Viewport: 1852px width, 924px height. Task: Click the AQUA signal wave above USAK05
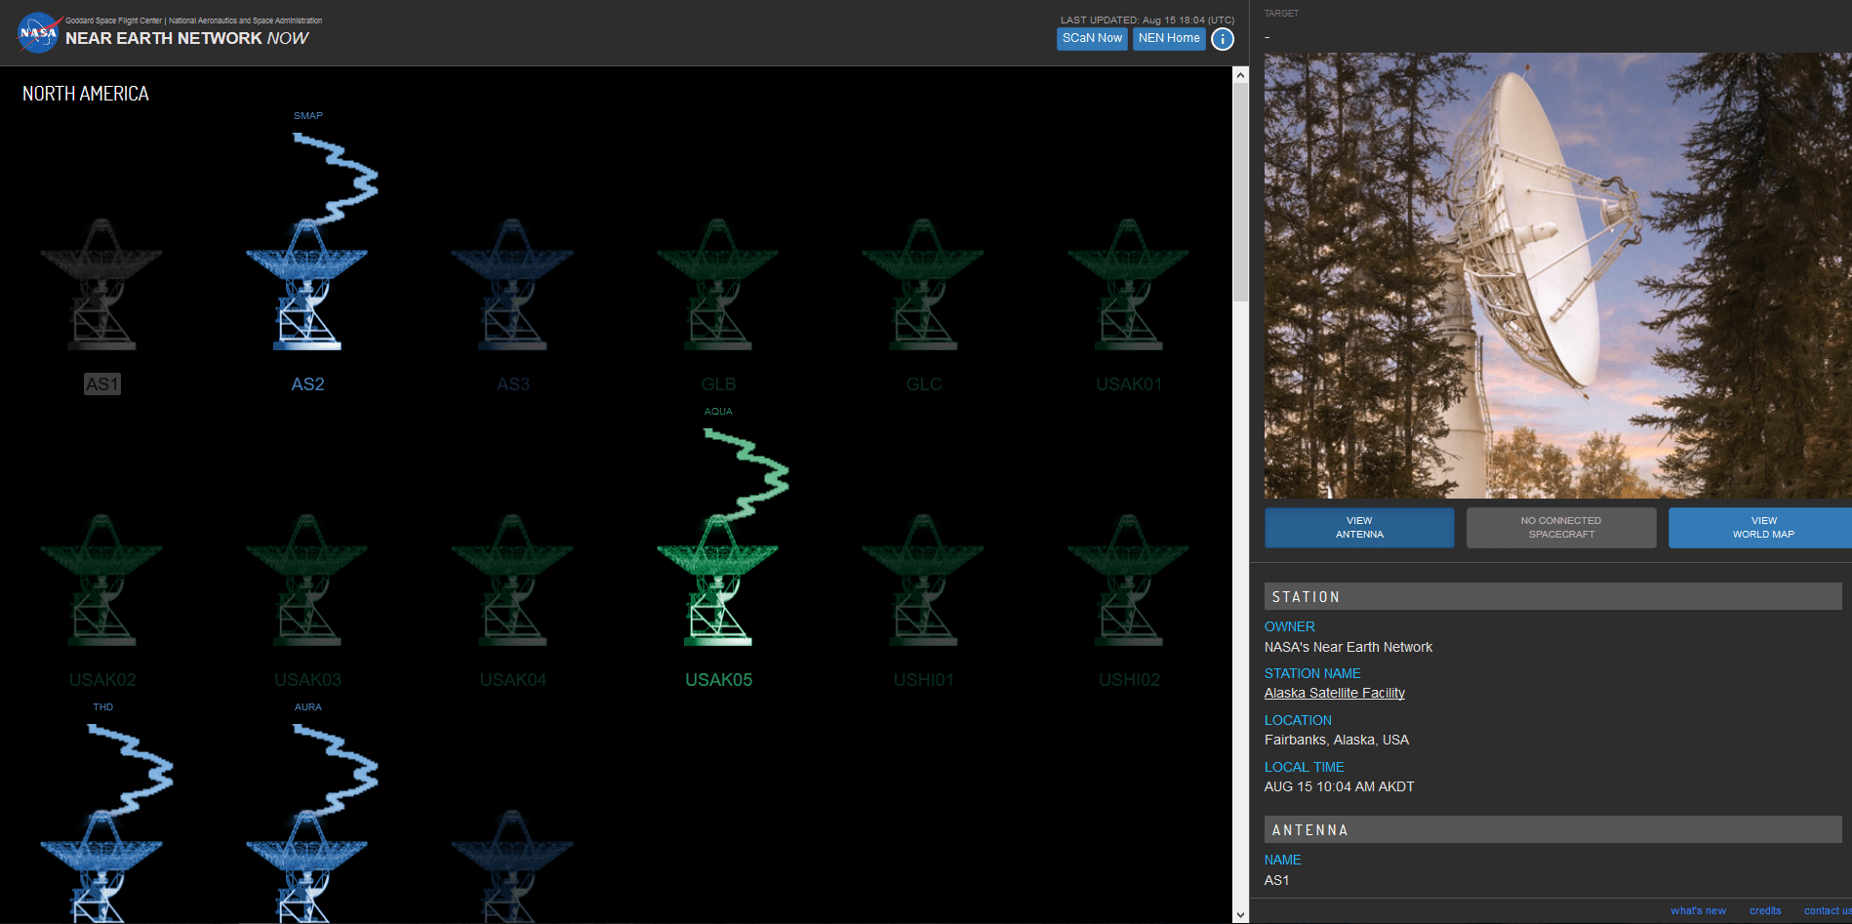coord(745,473)
